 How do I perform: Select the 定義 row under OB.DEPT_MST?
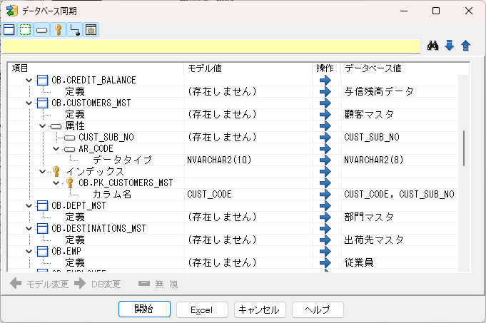tap(75, 217)
